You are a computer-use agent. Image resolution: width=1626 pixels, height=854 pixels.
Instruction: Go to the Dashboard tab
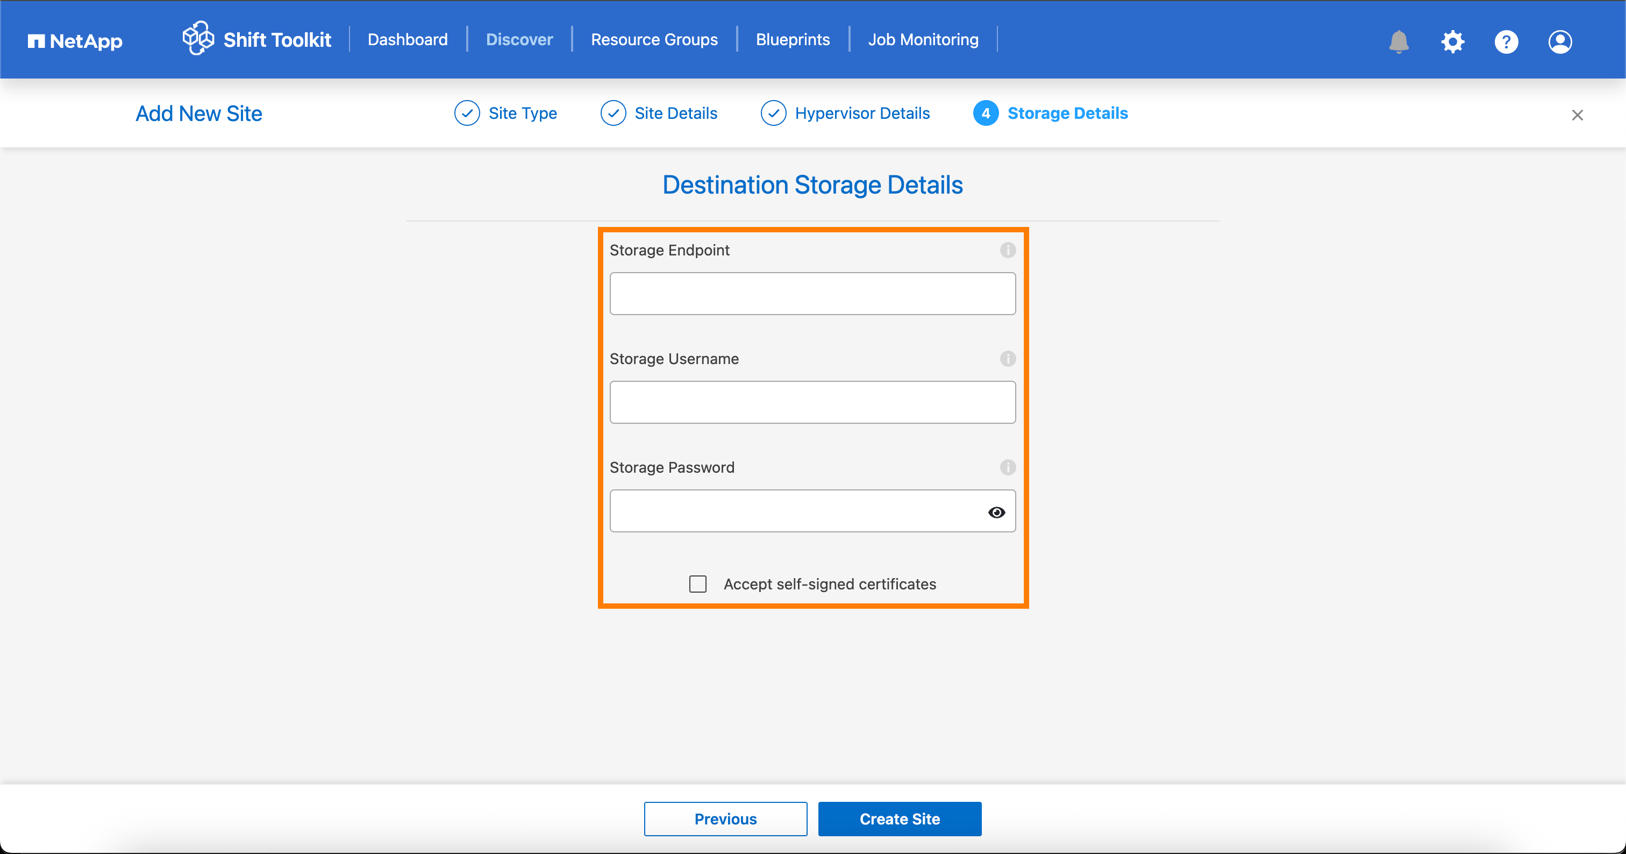point(408,39)
